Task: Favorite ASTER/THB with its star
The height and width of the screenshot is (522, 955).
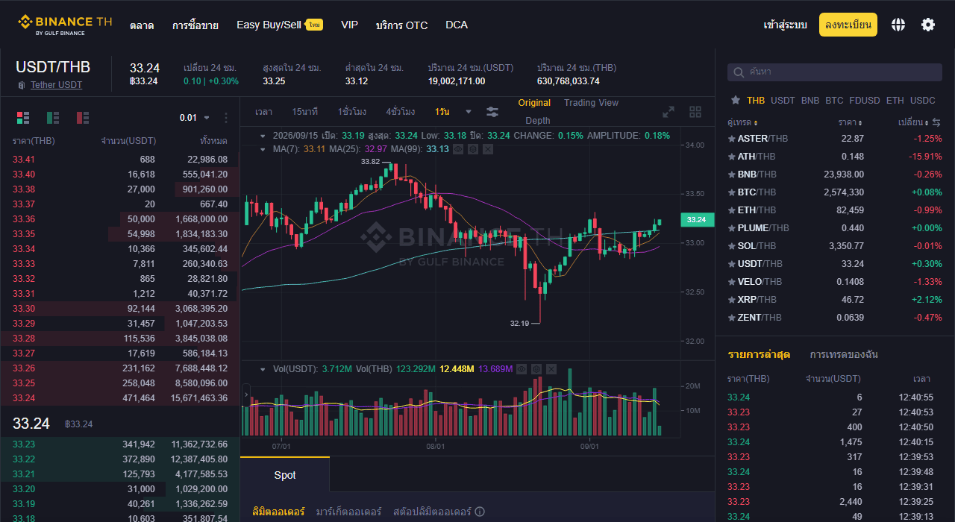Action: (x=731, y=139)
